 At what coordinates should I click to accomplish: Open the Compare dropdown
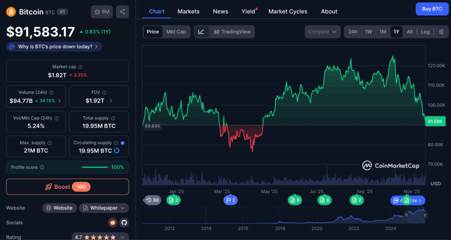(322, 32)
